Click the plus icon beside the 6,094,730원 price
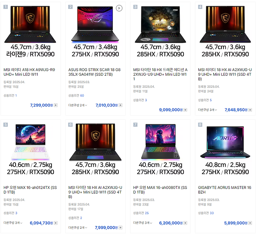 [x=56, y=223]
